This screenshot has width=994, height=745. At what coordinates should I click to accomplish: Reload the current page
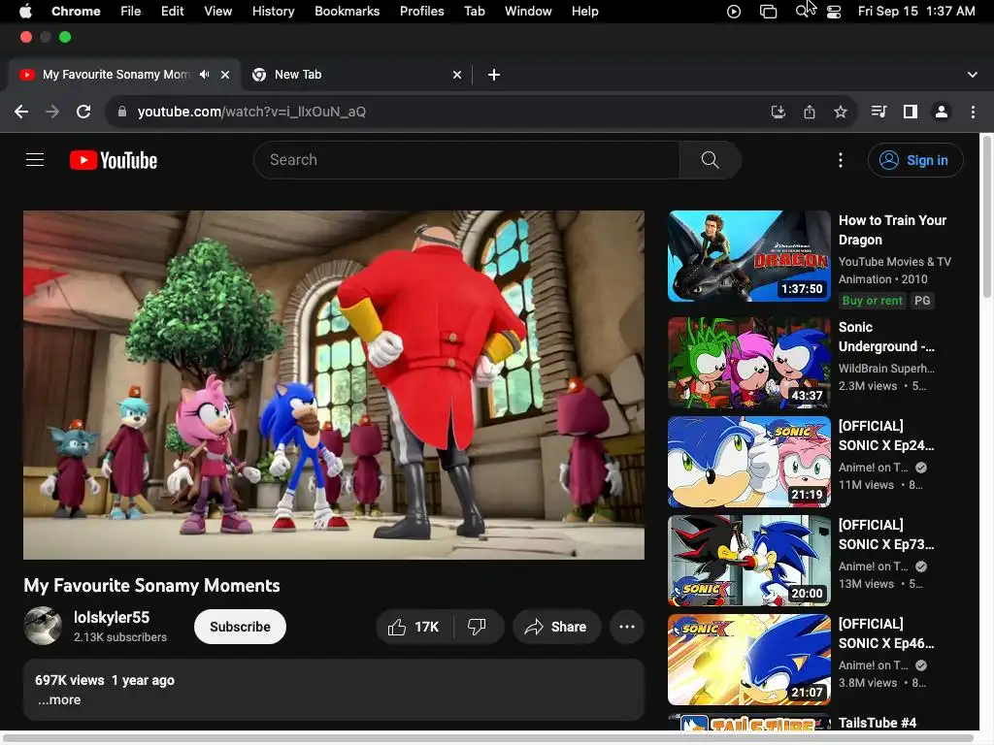coord(83,113)
